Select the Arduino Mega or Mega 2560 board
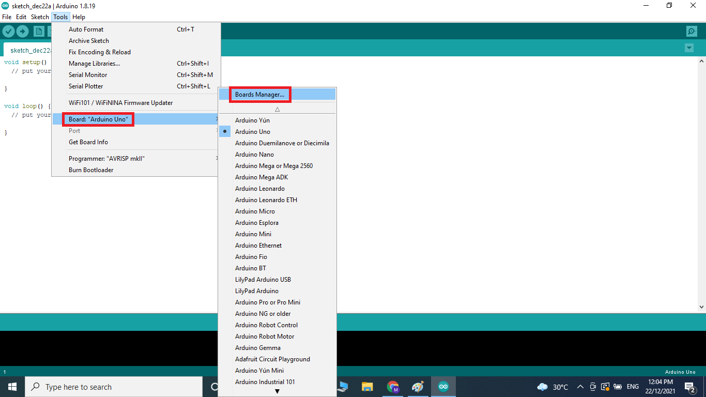 (x=274, y=165)
